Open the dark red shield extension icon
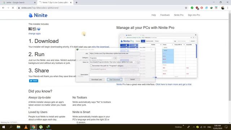Image resolution: width=231 pixels, height=130 pixels. point(197,8)
